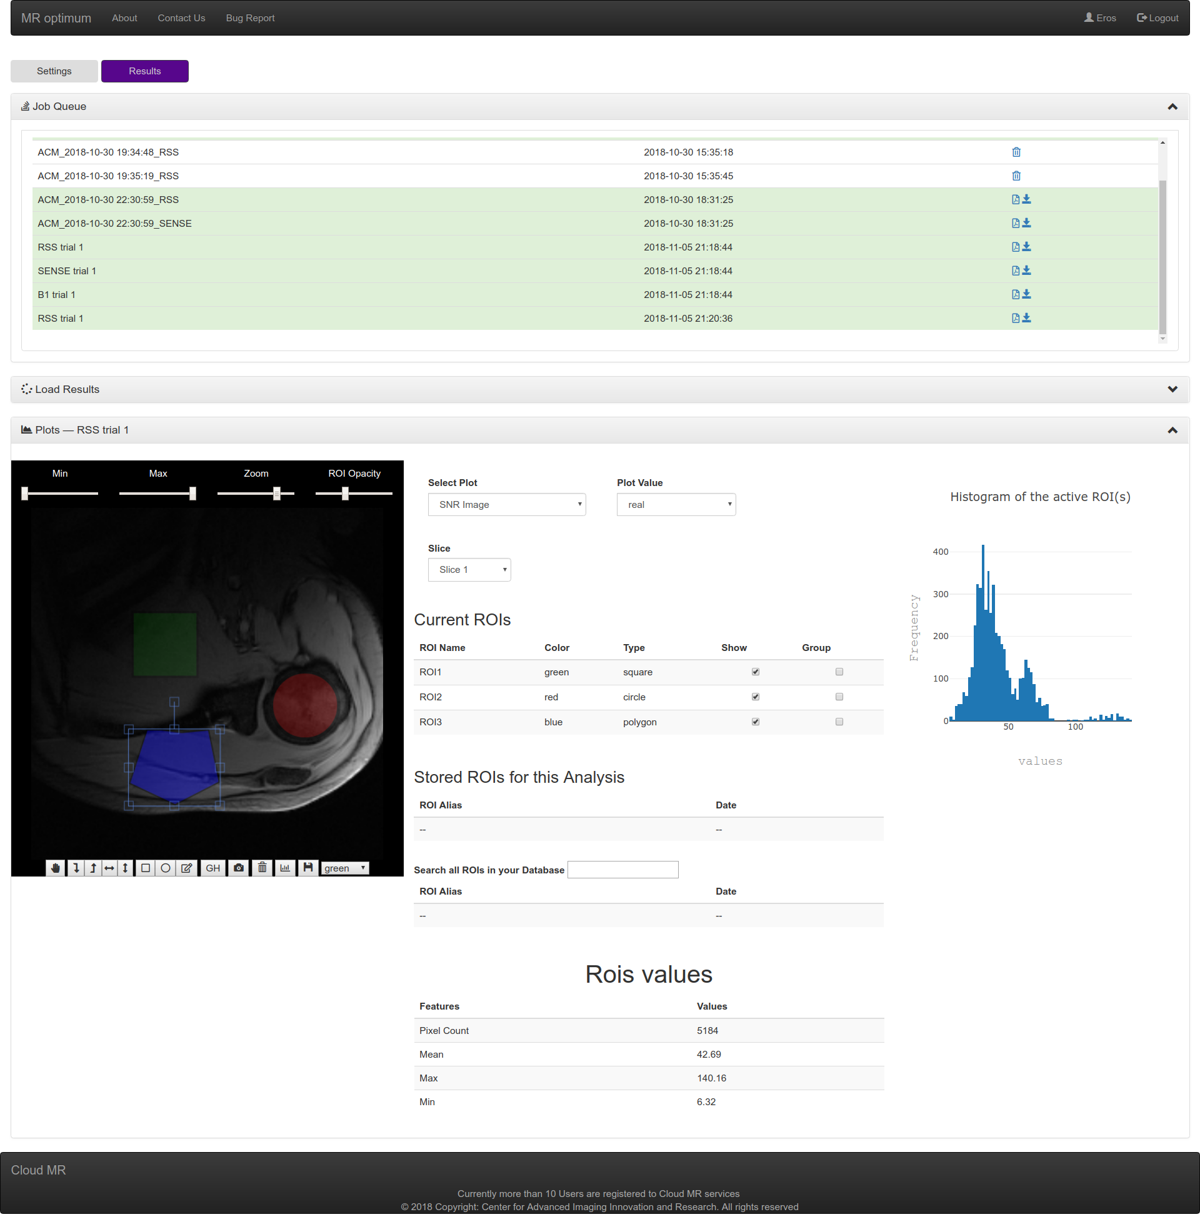Click the camera snapshot icon
Viewport: 1200px width, 1227px height.
239,868
